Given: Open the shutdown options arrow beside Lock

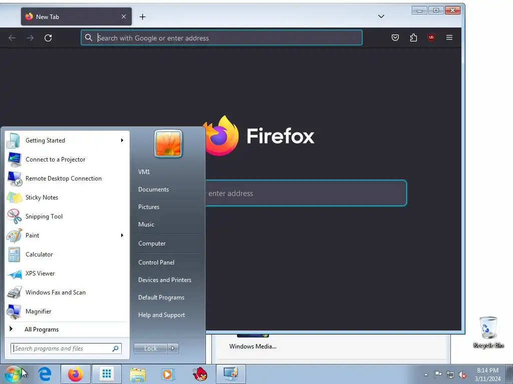Looking at the screenshot, I should tap(173, 348).
